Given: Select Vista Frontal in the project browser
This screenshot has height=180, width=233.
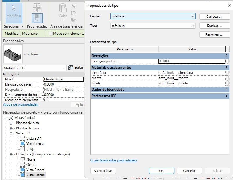Looking at the screenshot, I should click(36, 170).
